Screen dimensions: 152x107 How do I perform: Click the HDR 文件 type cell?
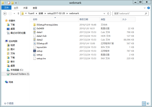pyautogui.click(x=106, y=36)
